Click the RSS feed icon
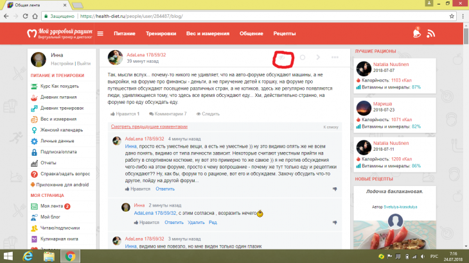This screenshot has height=263, width=469. pyautogui.click(x=432, y=33)
